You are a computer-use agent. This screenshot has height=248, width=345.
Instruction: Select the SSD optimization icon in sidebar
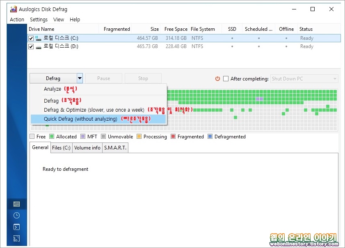17,239
